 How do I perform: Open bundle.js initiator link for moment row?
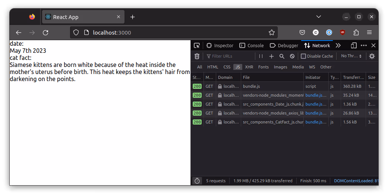click(316, 95)
